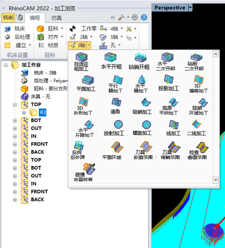Select the R3 folder in tree
The height and width of the screenshot is (248, 225).
(x=43, y=112)
